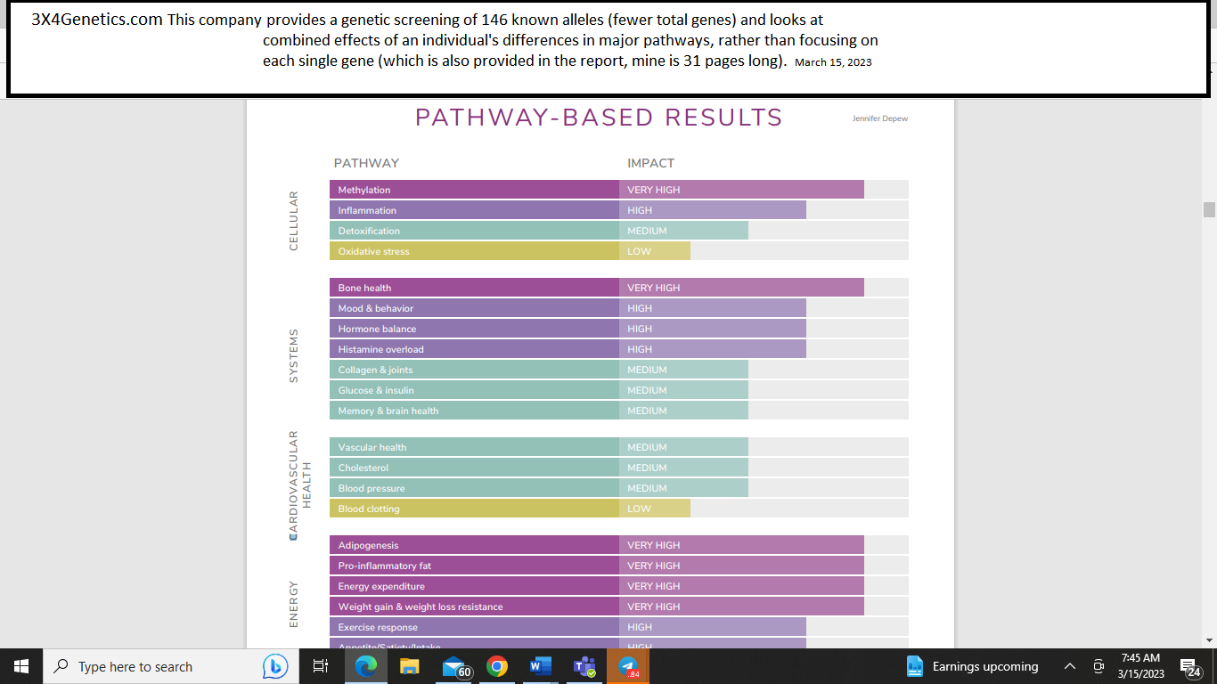Open the Windows Start menu
Screen dimensions: 1217x684
coord(21,666)
